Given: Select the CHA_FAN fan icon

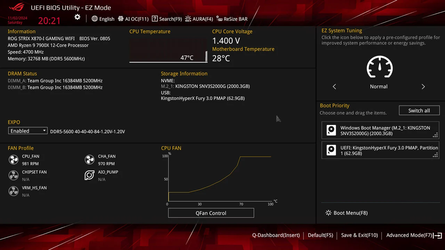Looking at the screenshot, I should 89,159.
